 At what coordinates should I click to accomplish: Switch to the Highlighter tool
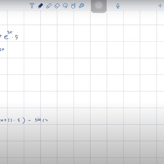click(49, 6)
